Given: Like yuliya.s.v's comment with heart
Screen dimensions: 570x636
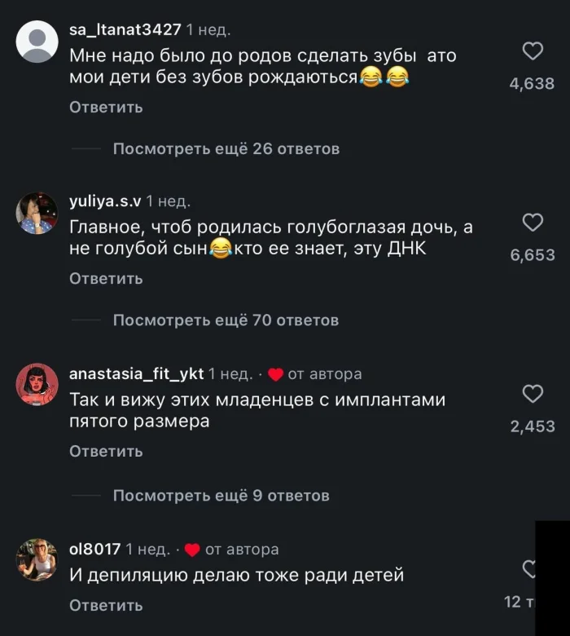Looking at the screenshot, I should pos(532,223).
